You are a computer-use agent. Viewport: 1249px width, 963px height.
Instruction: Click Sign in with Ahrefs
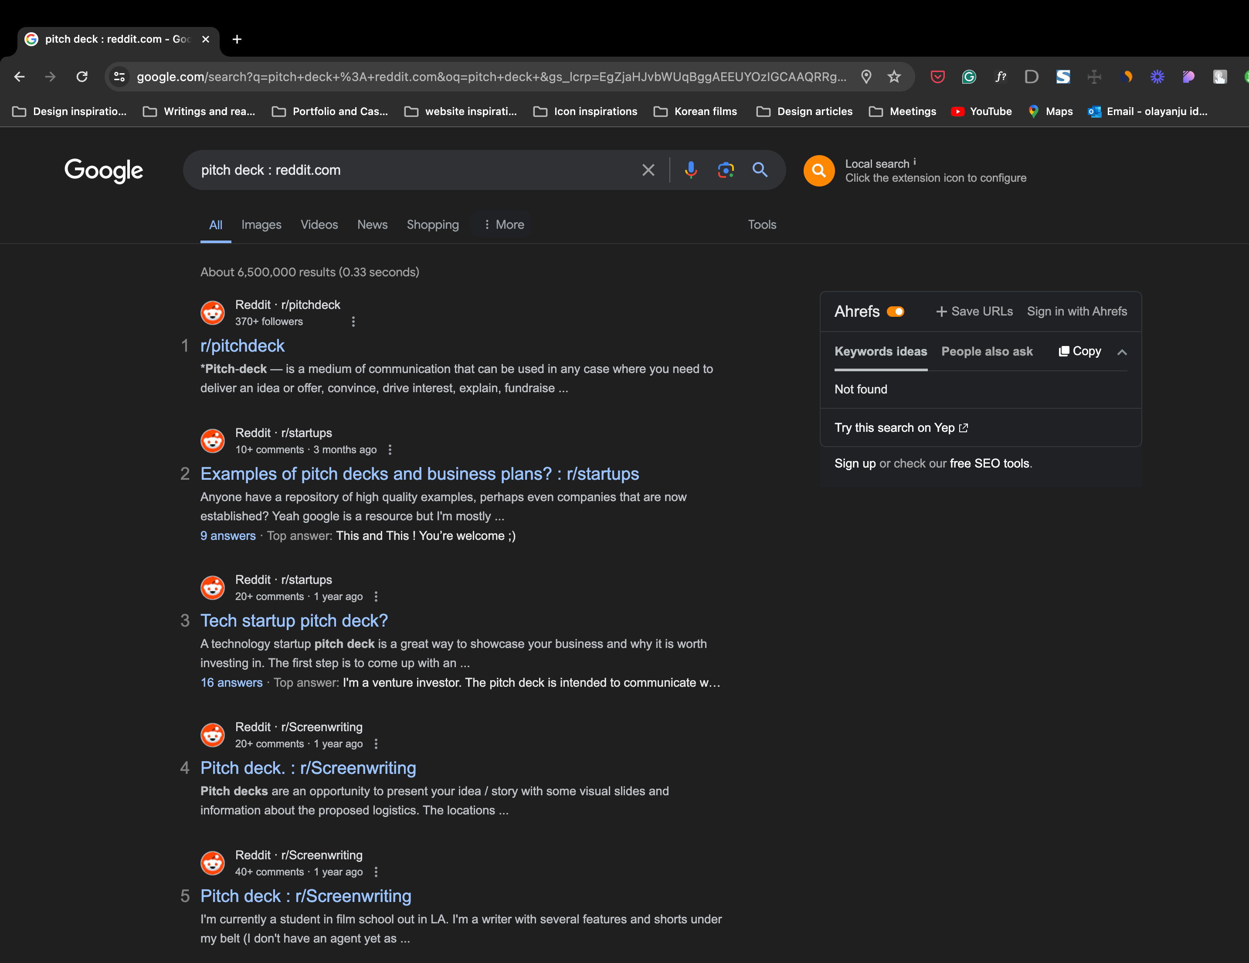[x=1077, y=312]
